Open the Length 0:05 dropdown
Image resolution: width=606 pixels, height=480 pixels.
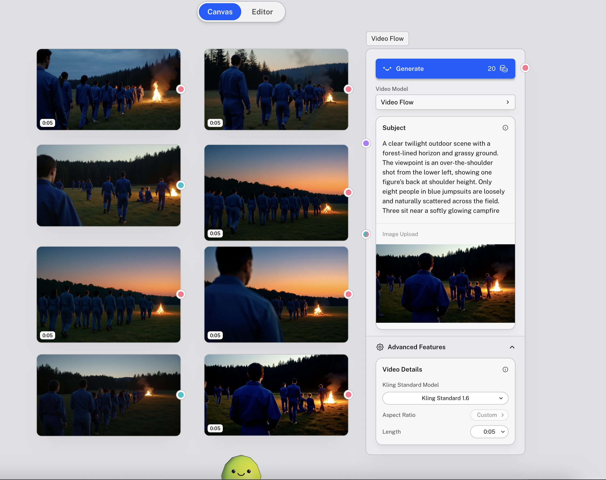[x=489, y=432]
